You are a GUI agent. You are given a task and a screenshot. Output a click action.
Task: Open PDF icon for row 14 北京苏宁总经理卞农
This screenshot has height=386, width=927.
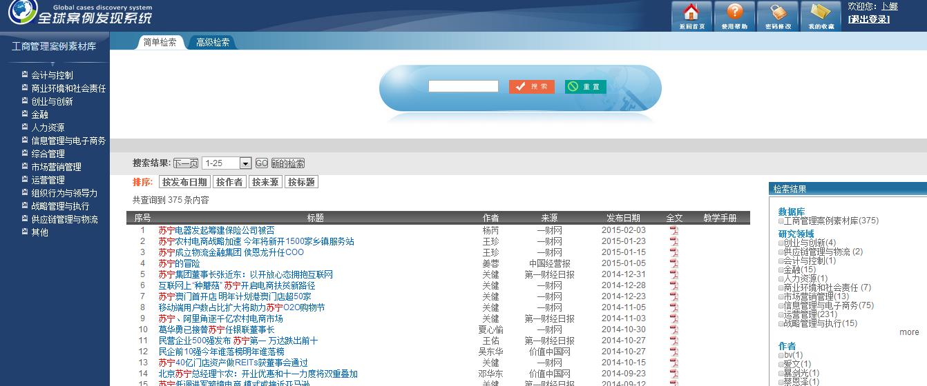pyautogui.click(x=674, y=374)
